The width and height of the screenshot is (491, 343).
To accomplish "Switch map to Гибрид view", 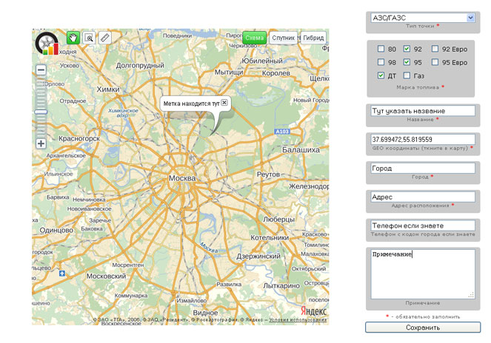I will coord(313,37).
